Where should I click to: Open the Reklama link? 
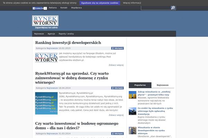point(53,8)
